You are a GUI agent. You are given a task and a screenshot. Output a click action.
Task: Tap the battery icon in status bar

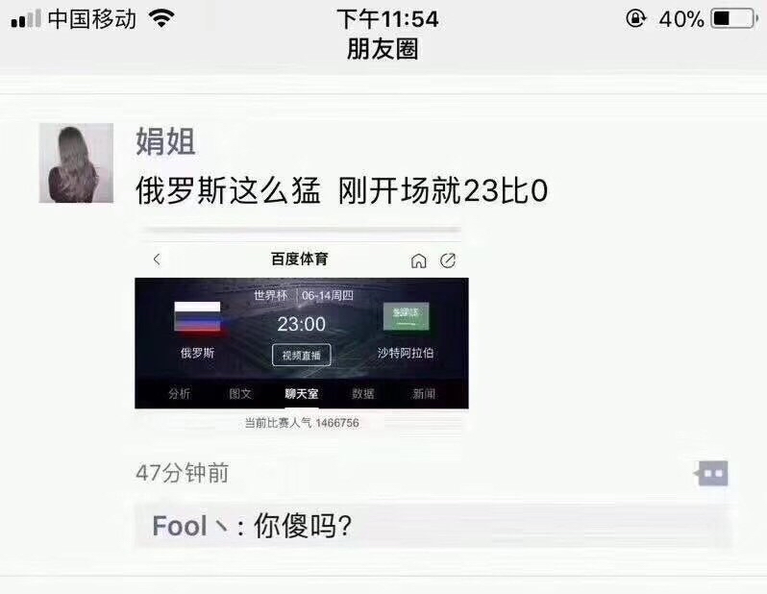pos(734,19)
